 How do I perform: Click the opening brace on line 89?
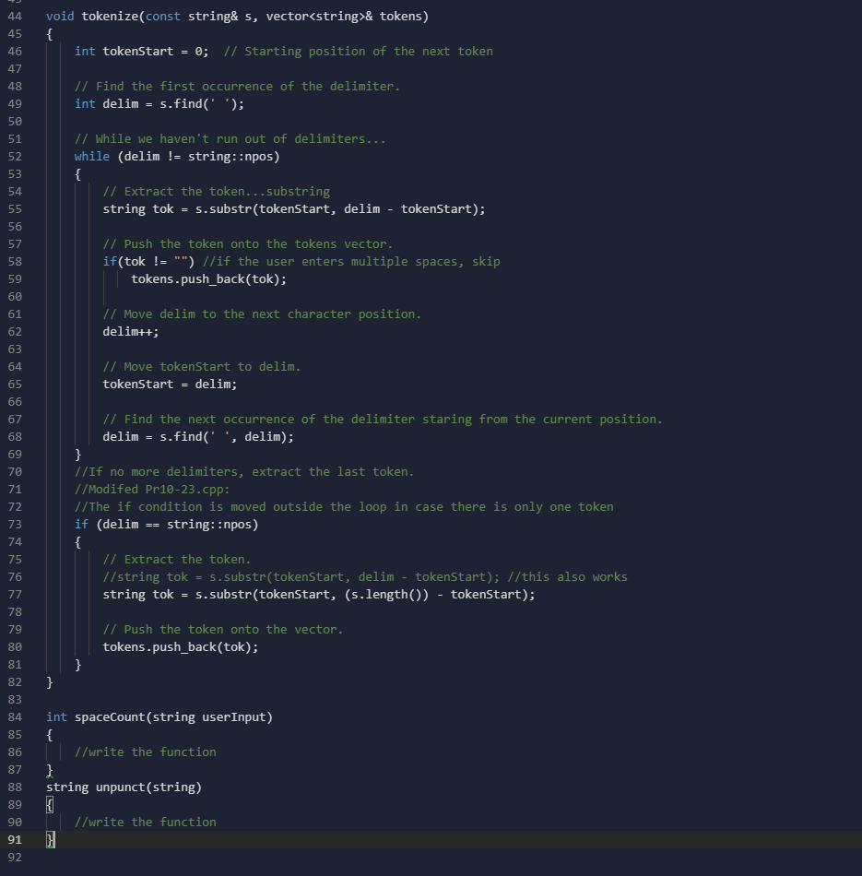[49, 805]
